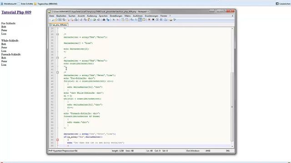
Task: Click Dos\Windows in the status bar
Action: coord(193,151)
